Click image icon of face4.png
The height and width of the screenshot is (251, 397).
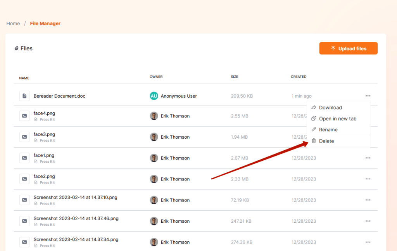[x=24, y=116]
